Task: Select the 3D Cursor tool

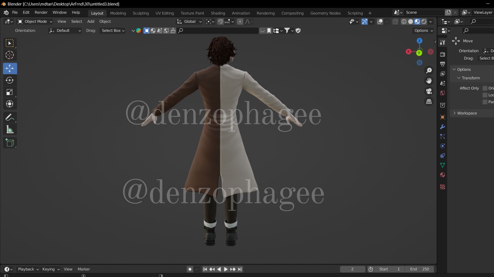Action: point(10,55)
